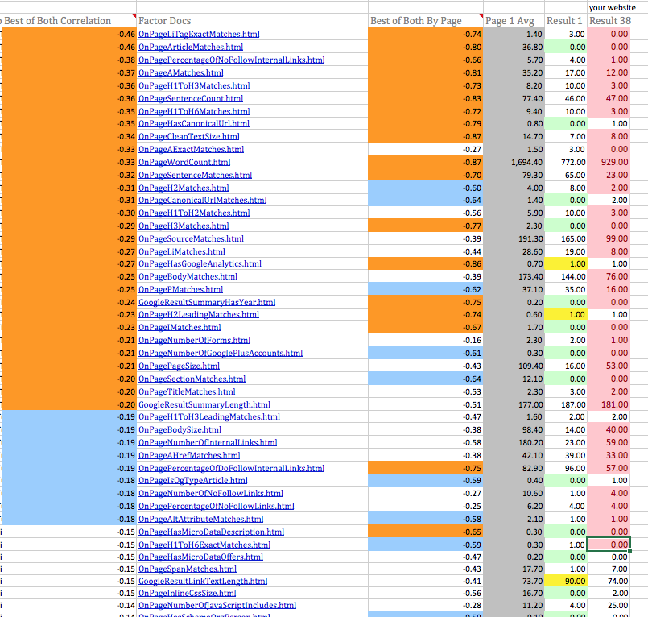Open the OnPageH2Matches.html link
Screen dimensions: 648x617
coord(184,188)
